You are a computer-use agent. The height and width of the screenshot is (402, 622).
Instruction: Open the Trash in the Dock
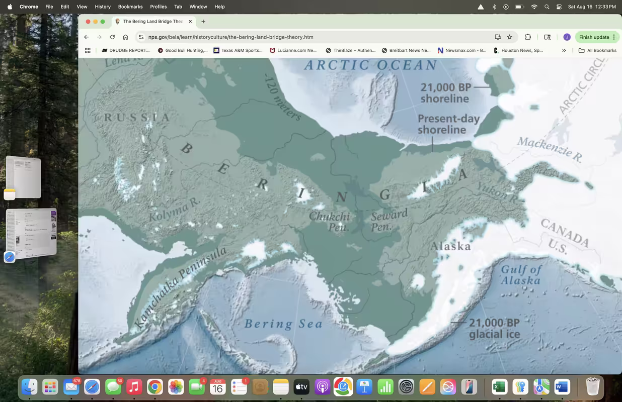pos(593,387)
